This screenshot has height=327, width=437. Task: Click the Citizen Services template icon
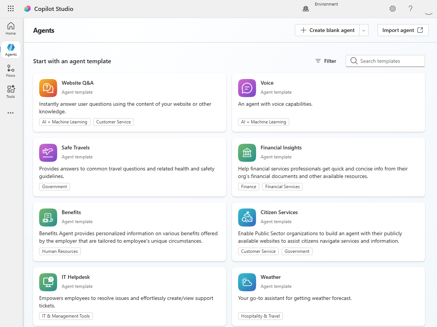click(247, 217)
